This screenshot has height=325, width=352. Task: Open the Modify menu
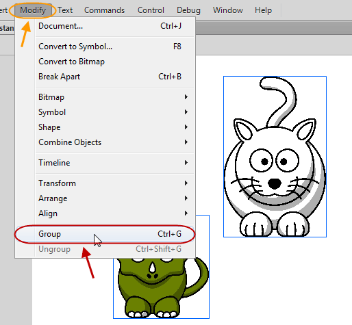click(x=33, y=10)
